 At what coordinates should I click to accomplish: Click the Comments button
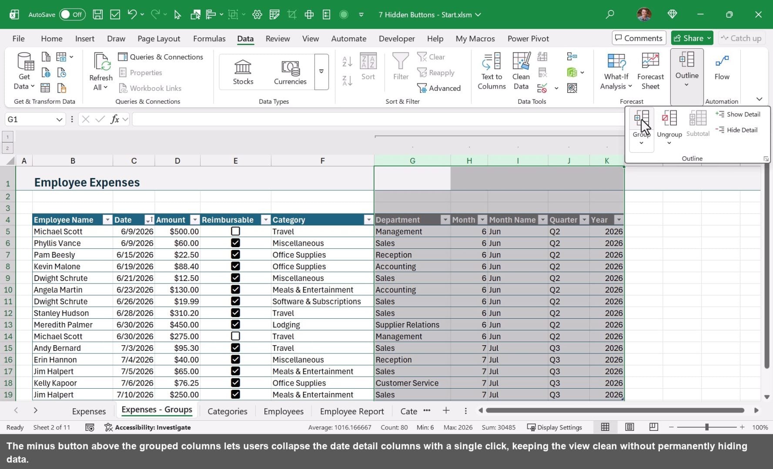pos(639,38)
